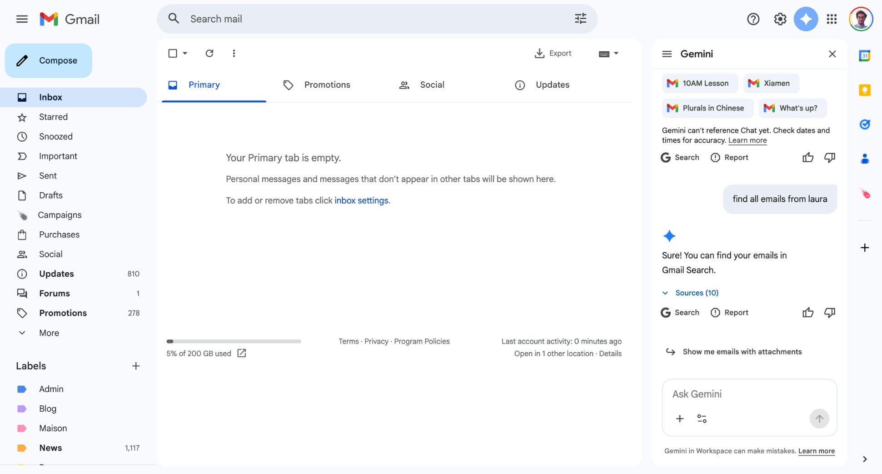Open Google Keep in the side panel
882x474 pixels.
tap(865, 90)
